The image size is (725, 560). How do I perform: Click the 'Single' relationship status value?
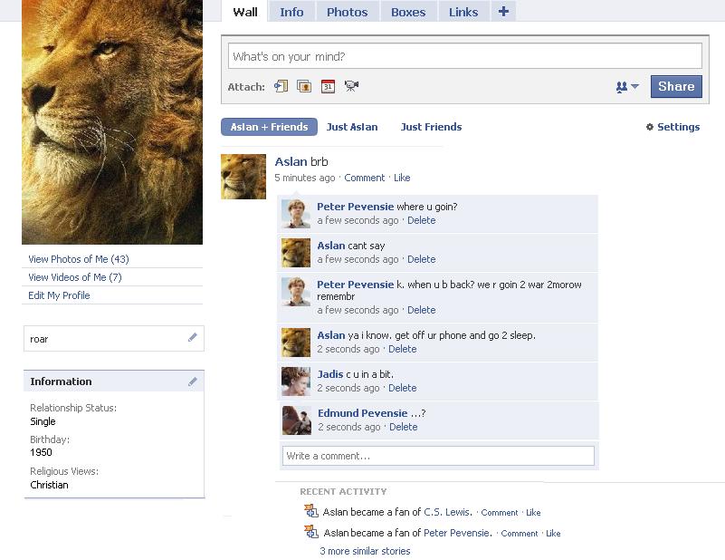(x=43, y=421)
